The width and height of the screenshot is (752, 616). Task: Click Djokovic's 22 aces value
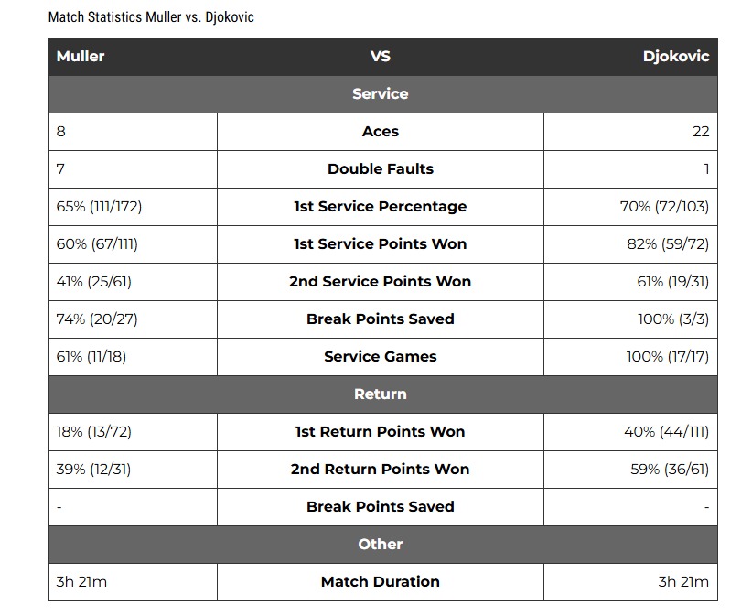click(701, 132)
